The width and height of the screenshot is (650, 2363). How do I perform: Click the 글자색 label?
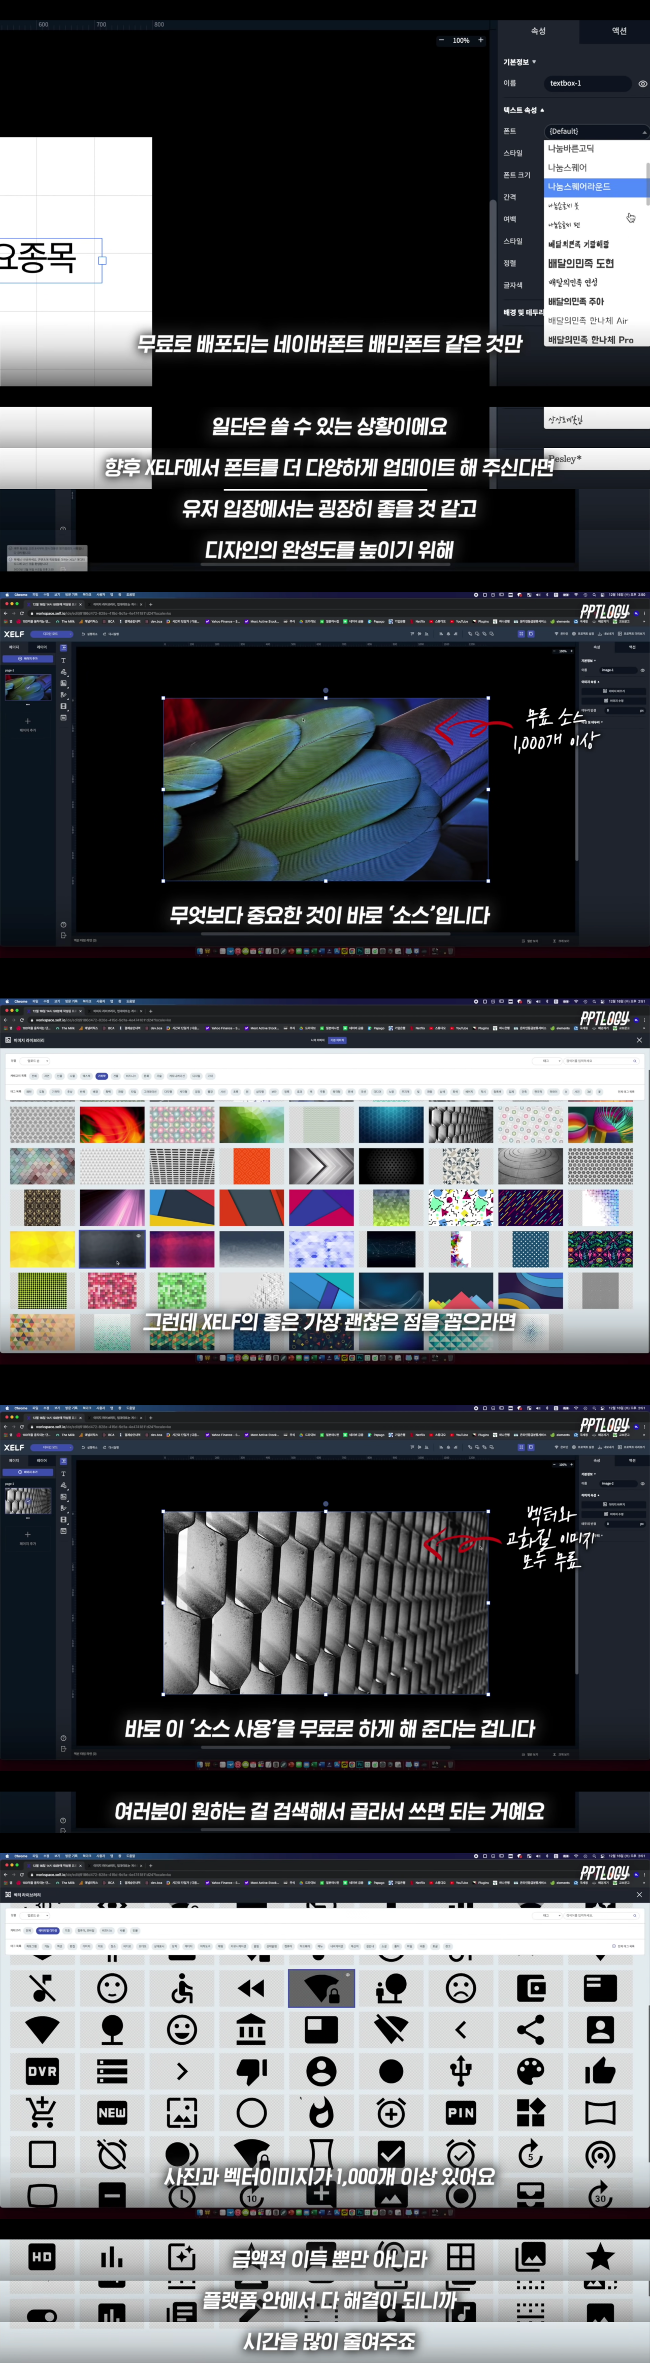[512, 285]
